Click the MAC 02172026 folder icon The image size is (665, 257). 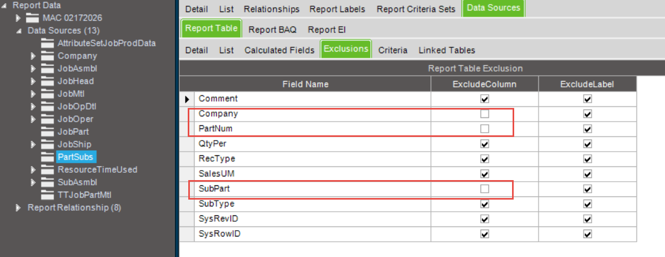pyautogui.click(x=33, y=18)
